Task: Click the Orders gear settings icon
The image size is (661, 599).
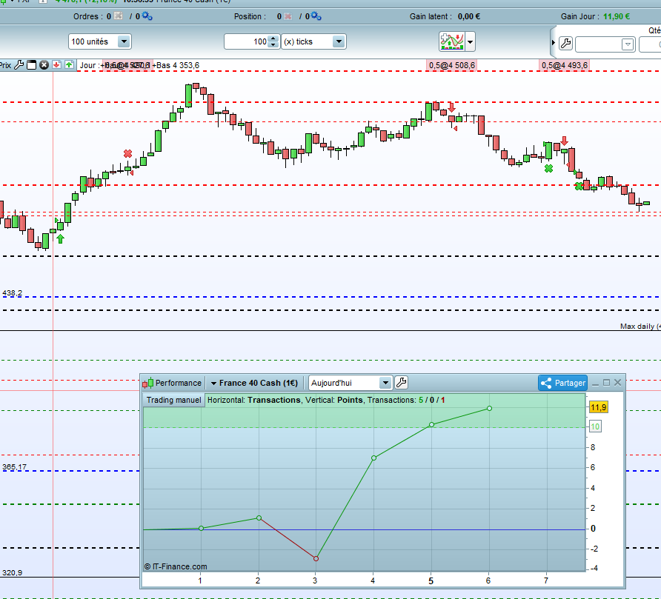Action: point(147,16)
